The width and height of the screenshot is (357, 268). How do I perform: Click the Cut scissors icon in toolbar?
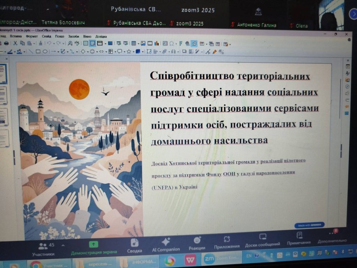[15, 43]
